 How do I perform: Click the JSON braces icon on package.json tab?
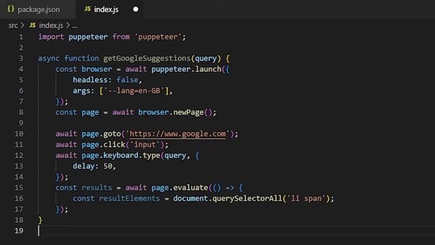coord(11,9)
